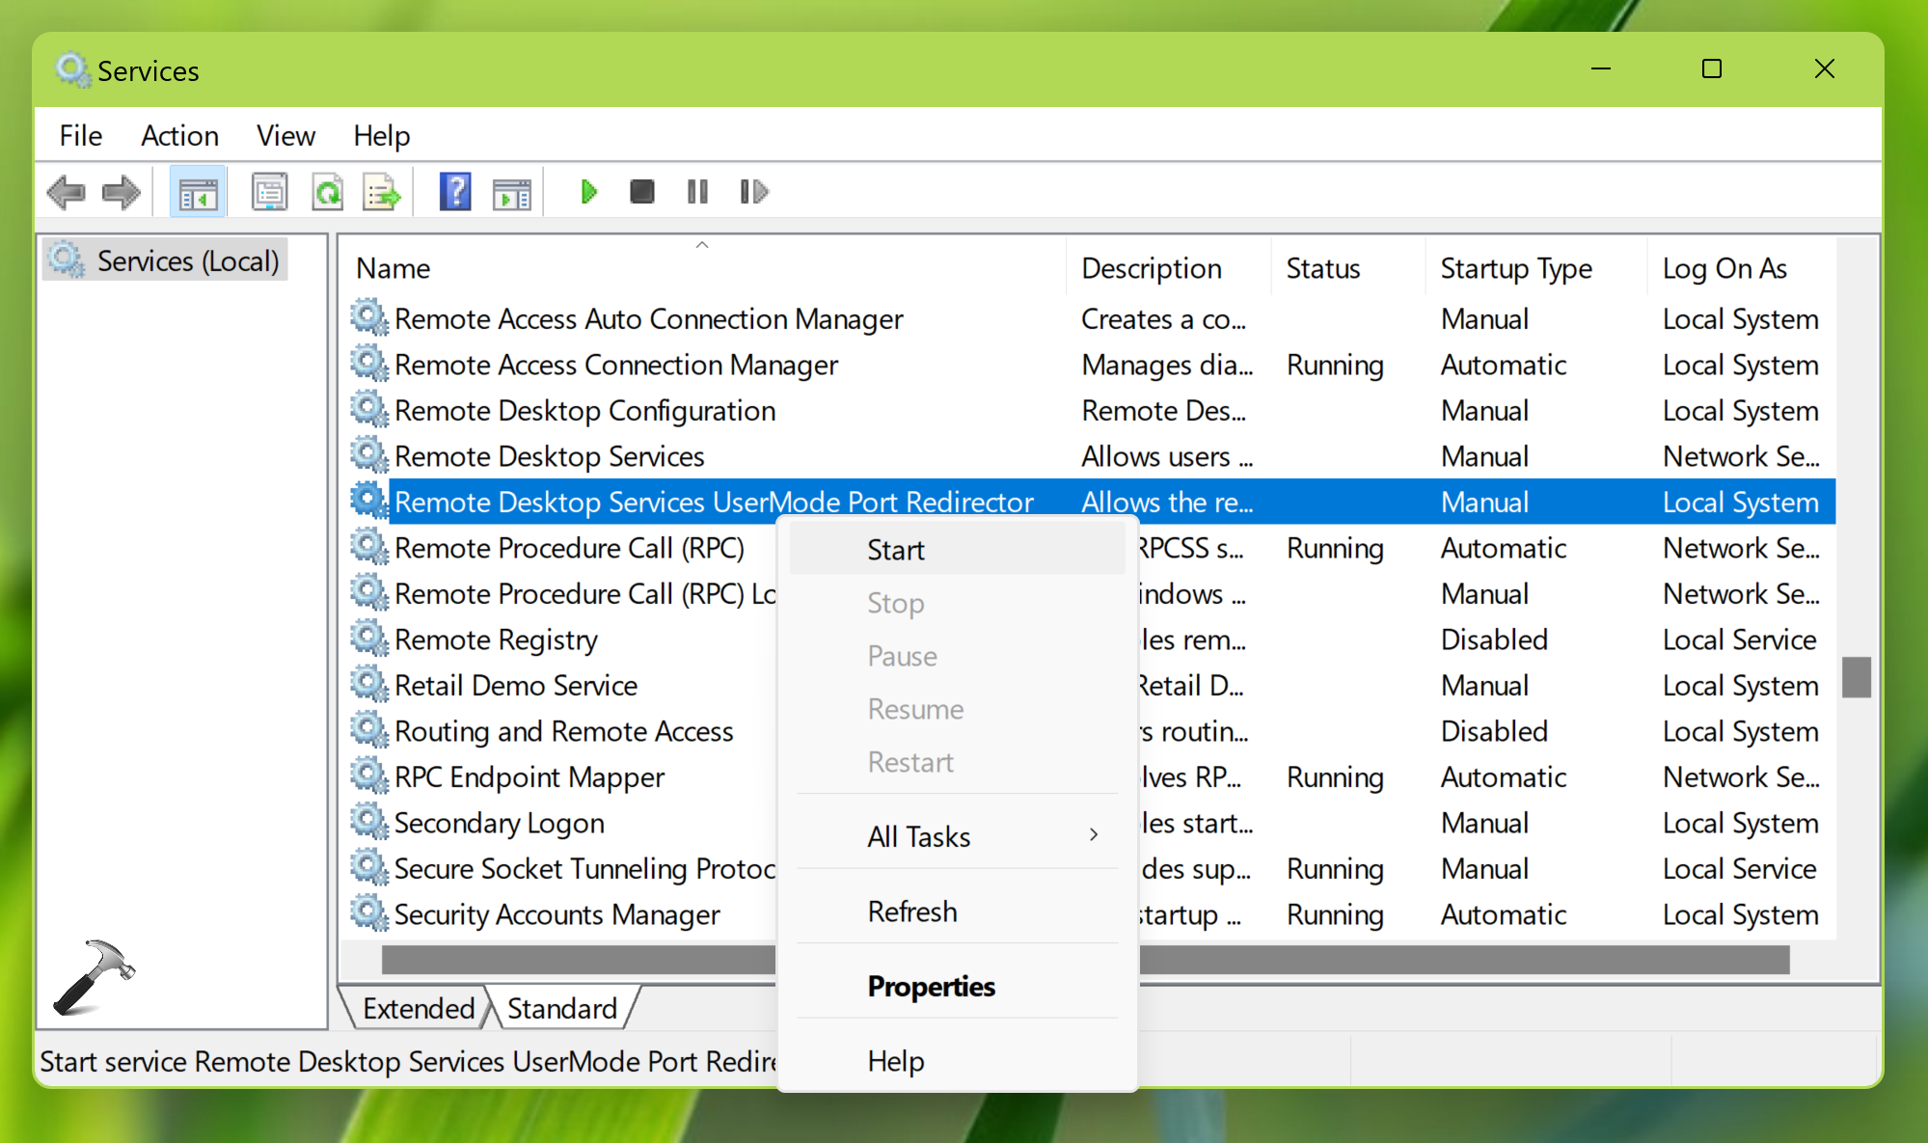Screen dimensions: 1928x1143
Task: Open the Action menu
Action: pyautogui.click(x=179, y=135)
